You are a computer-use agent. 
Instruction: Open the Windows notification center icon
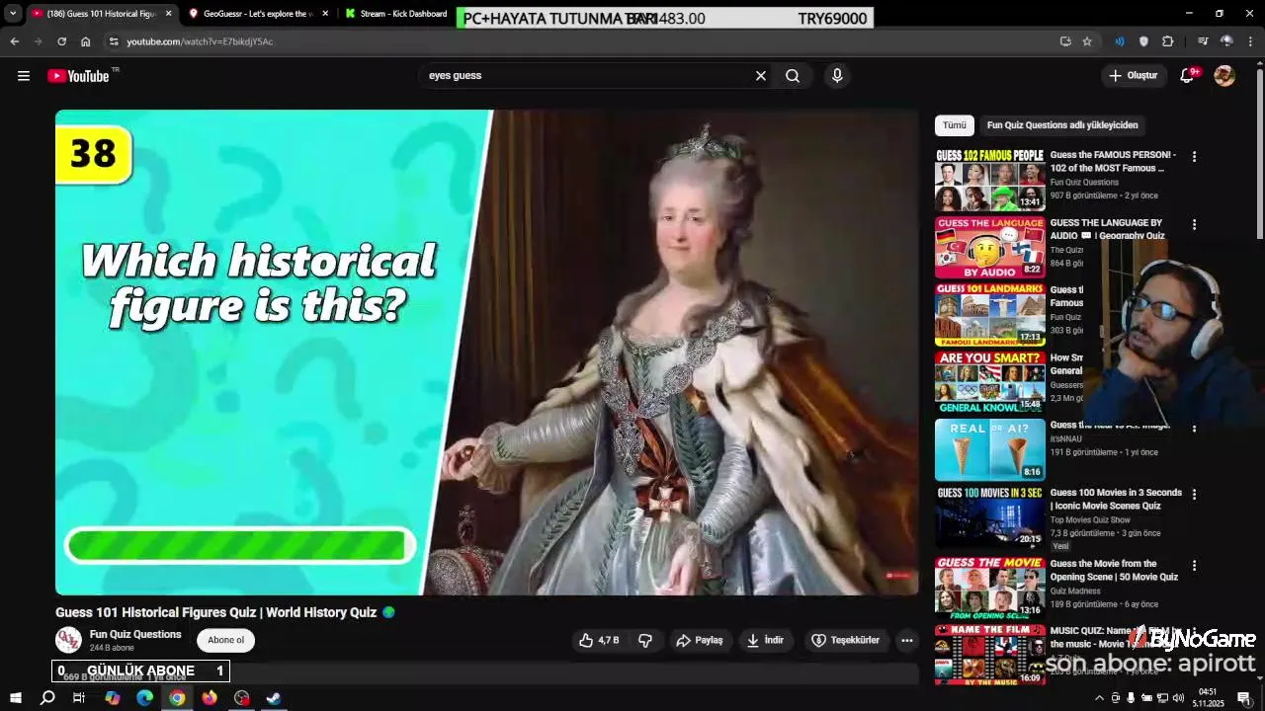click(x=1245, y=698)
